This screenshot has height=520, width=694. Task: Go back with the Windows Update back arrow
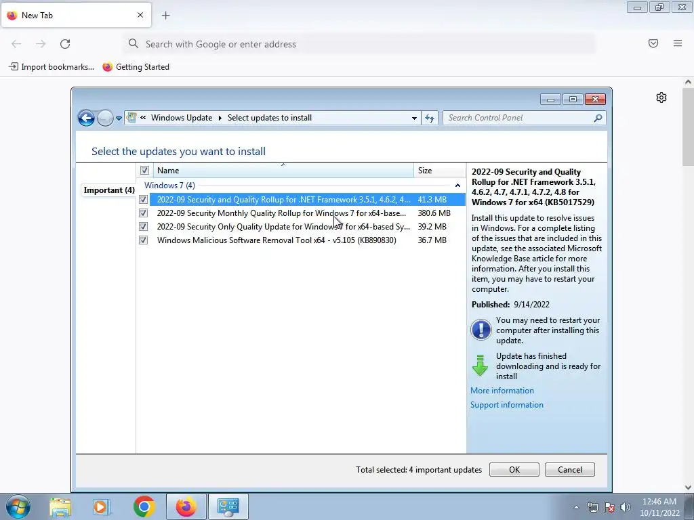86,118
